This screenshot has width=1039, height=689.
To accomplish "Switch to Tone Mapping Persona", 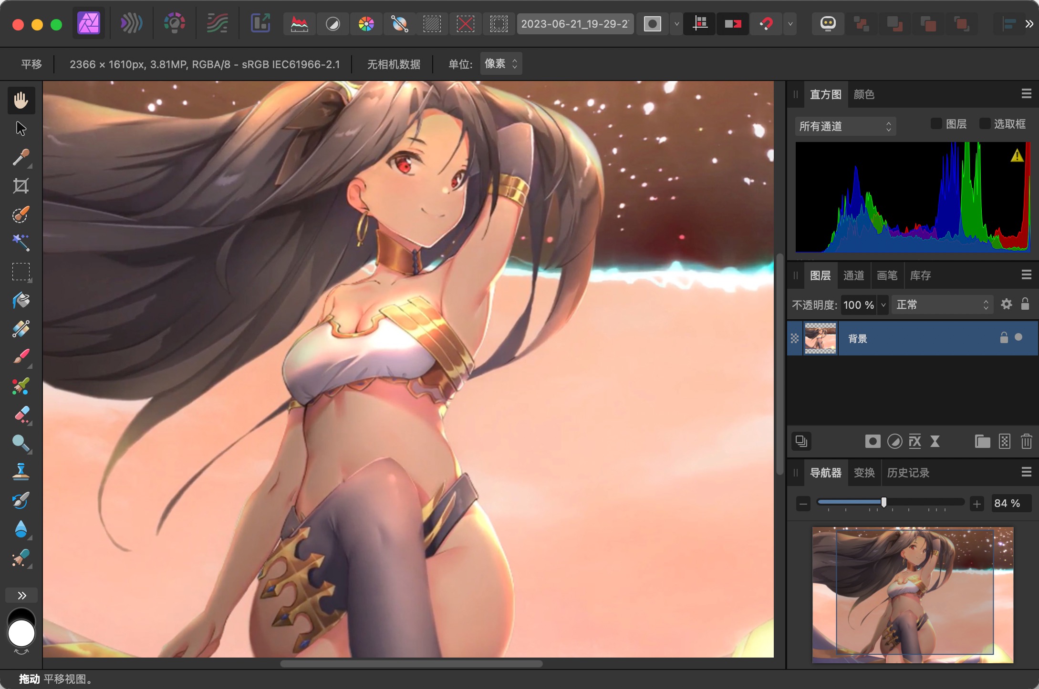I will click(217, 23).
